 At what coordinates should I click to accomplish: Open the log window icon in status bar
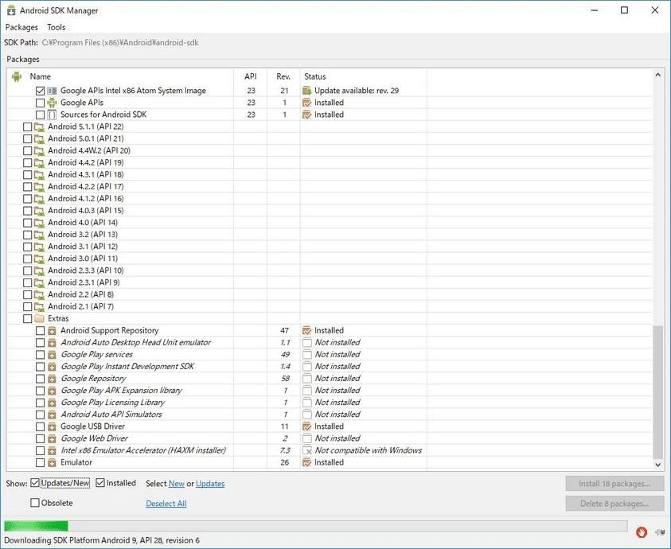(660, 532)
